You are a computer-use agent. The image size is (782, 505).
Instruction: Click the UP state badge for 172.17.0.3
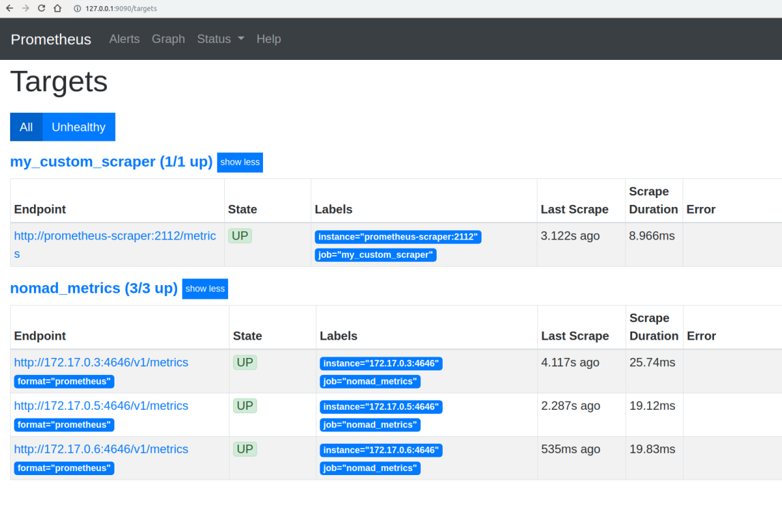tap(245, 363)
